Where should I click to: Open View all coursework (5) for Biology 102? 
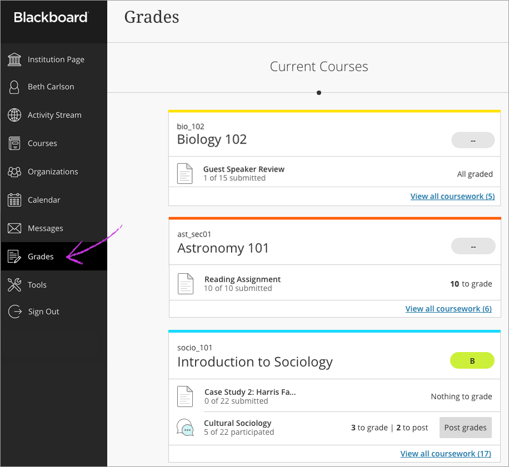point(452,196)
